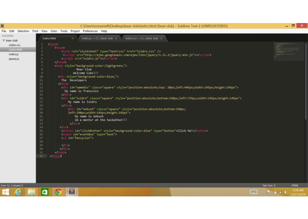The image size is (308, 219).
Task: Show hidden system tray icons
Action: click(262, 192)
